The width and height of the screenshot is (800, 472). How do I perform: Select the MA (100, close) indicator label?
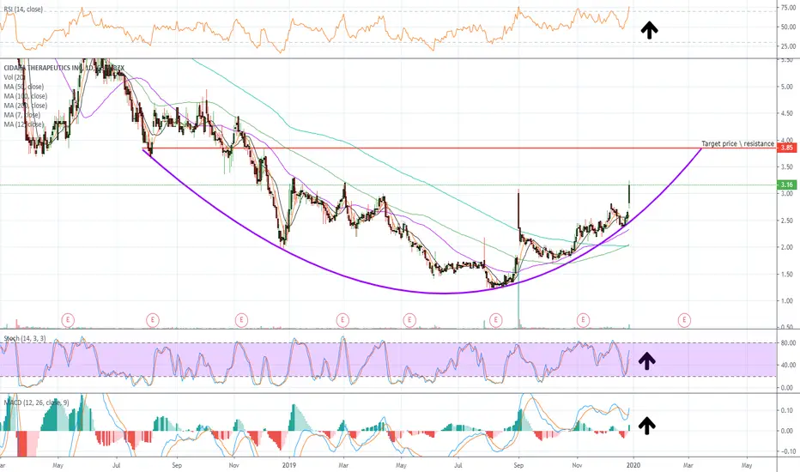tap(26, 96)
